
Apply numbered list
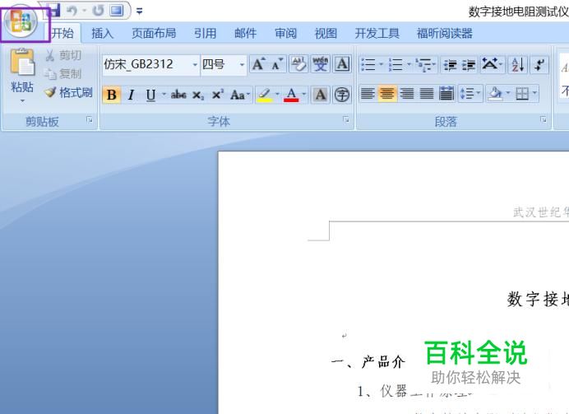click(396, 65)
